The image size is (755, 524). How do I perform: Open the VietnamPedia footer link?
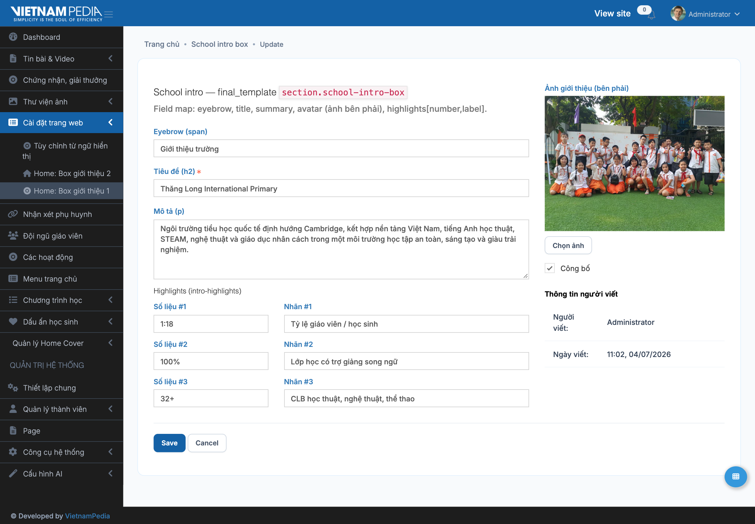tap(87, 516)
